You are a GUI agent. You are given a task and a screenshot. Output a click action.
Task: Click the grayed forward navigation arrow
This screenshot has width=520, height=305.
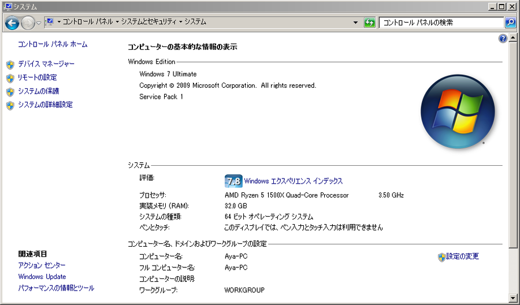click(28, 23)
